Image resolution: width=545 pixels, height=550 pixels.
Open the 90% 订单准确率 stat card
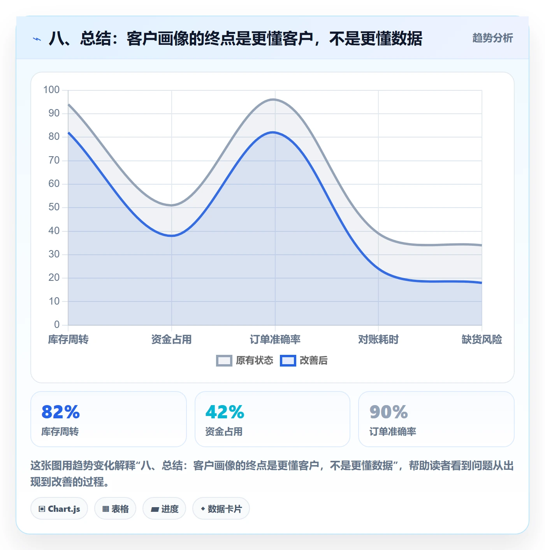(x=436, y=419)
